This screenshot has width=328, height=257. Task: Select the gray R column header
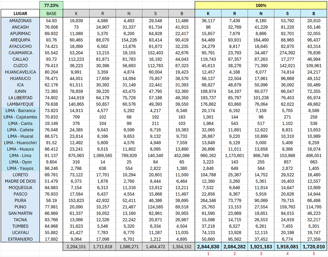coord(102,13)
